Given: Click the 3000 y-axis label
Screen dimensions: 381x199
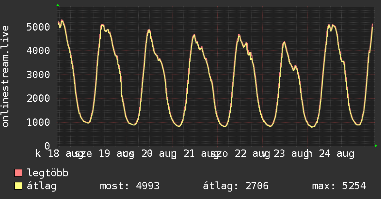Looking at the screenshot, I should pyautogui.click(x=38, y=75).
